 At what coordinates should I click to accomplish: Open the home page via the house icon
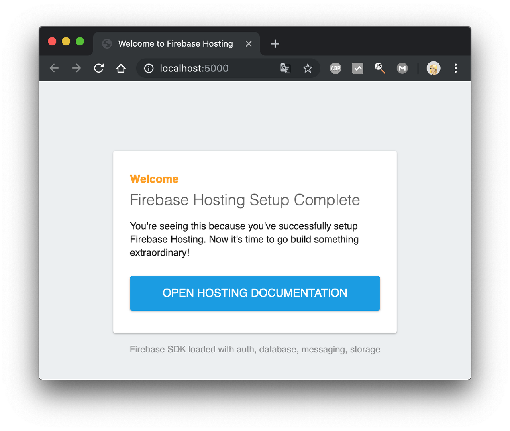point(121,68)
